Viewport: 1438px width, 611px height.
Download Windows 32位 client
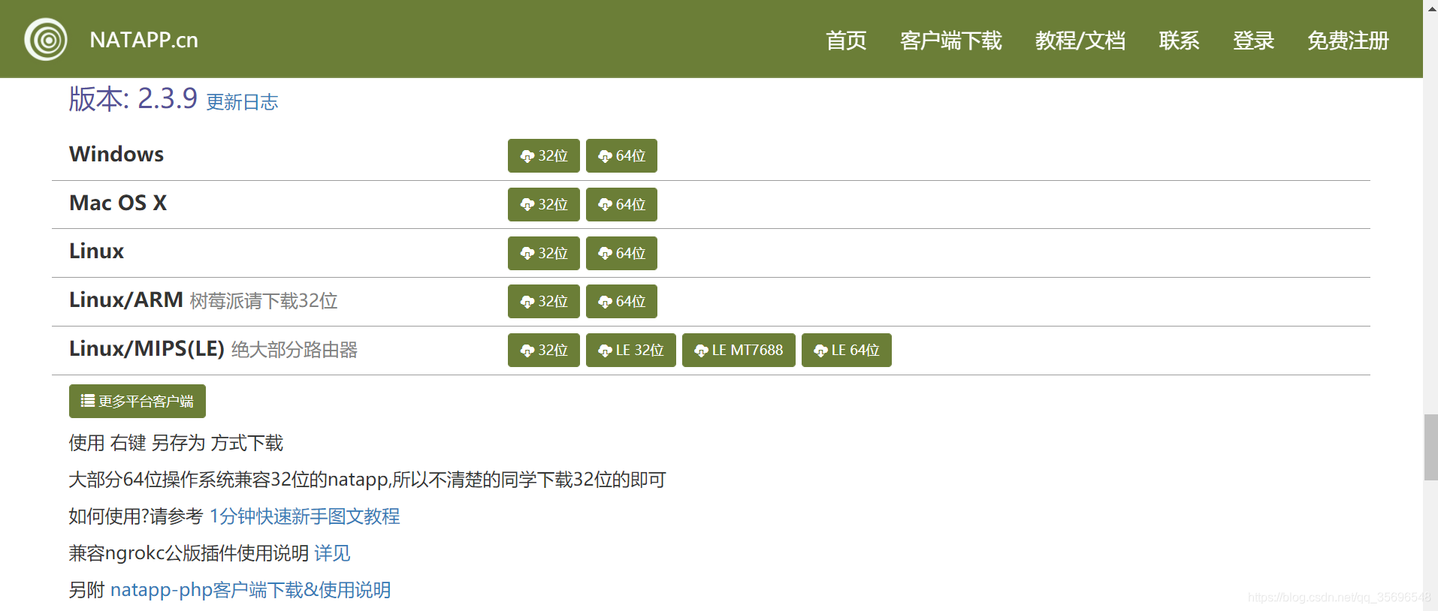[x=544, y=155]
